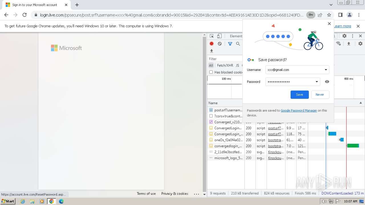Click the bootstra... initiator link of oneDs row
This screenshot has height=205, width=365.
pos(276,140)
